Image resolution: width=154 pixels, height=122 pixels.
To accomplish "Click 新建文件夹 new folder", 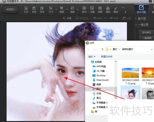I will [x=107, y=56].
